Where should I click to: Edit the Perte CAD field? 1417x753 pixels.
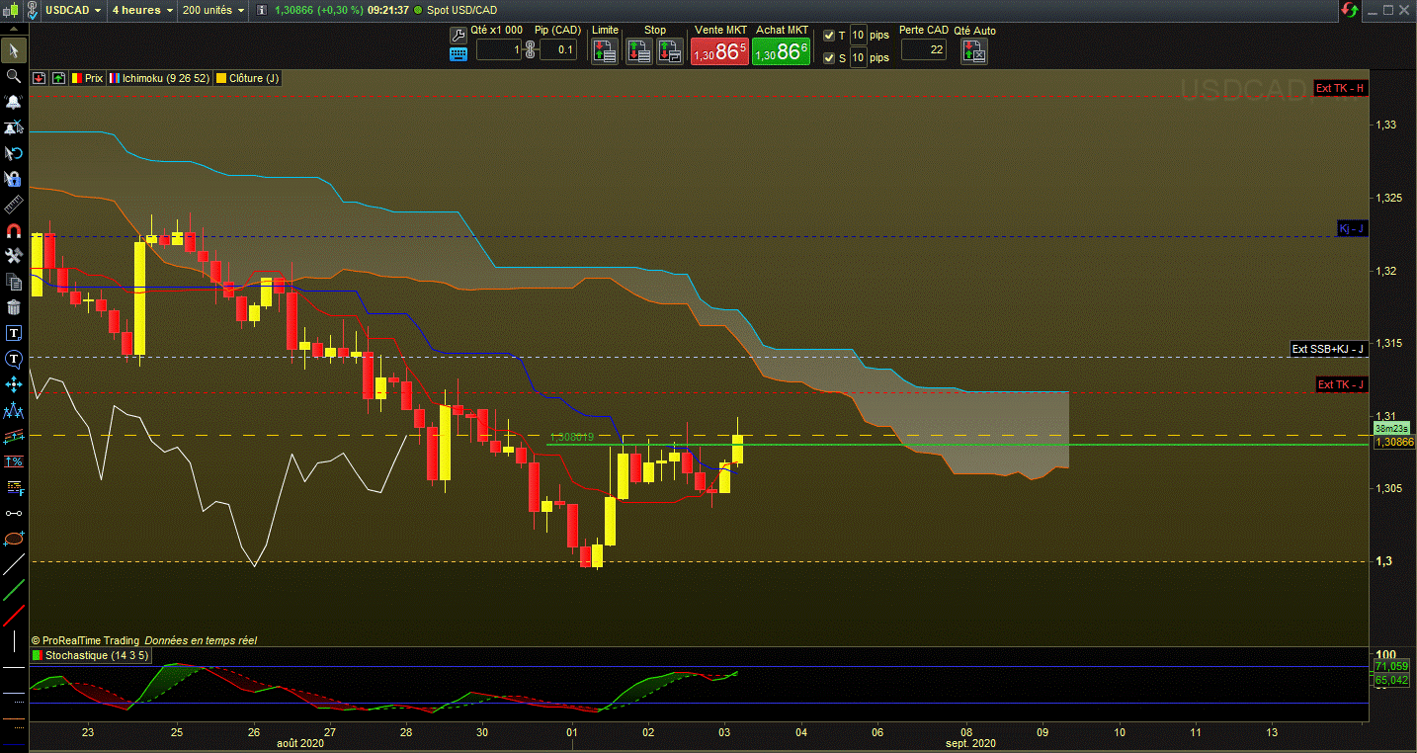[x=923, y=49]
